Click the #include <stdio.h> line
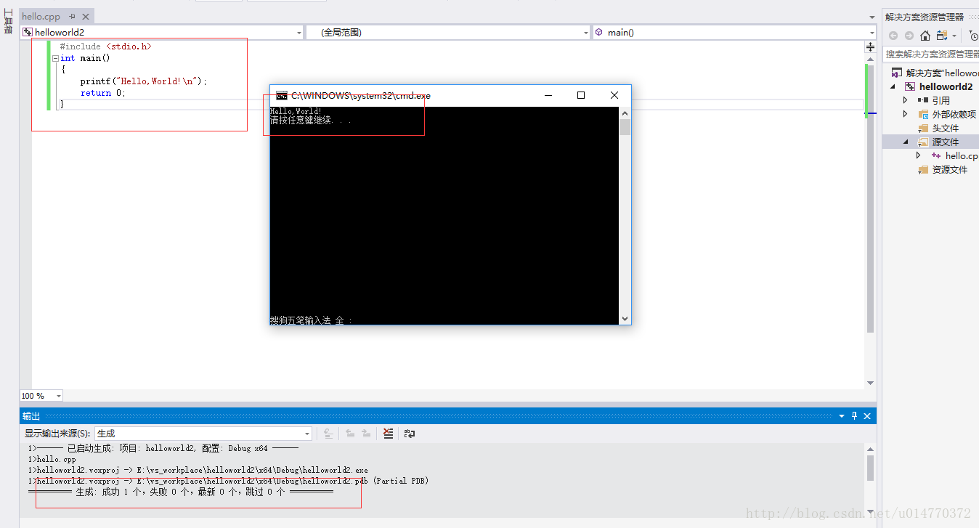 (106, 46)
